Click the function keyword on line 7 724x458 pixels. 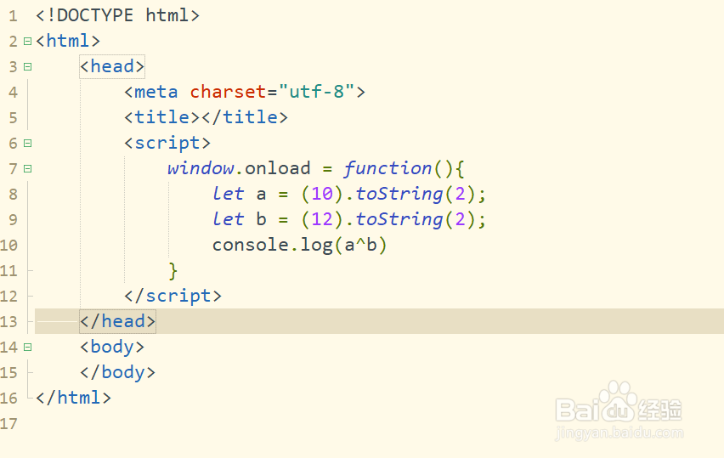(387, 168)
